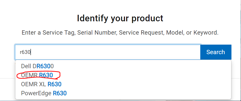This screenshot has height=101, width=241.
Task: Select PowerEdge R630 from suggestions
Action: pyautogui.click(x=44, y=93)
